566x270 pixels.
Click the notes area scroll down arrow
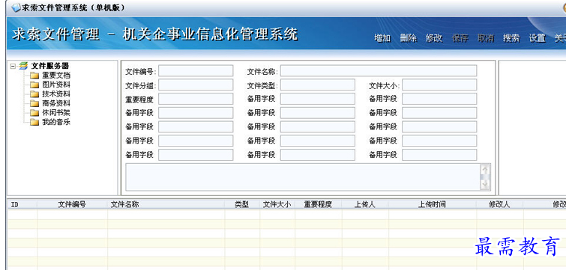pyautogui.click(x=485, y=185)
